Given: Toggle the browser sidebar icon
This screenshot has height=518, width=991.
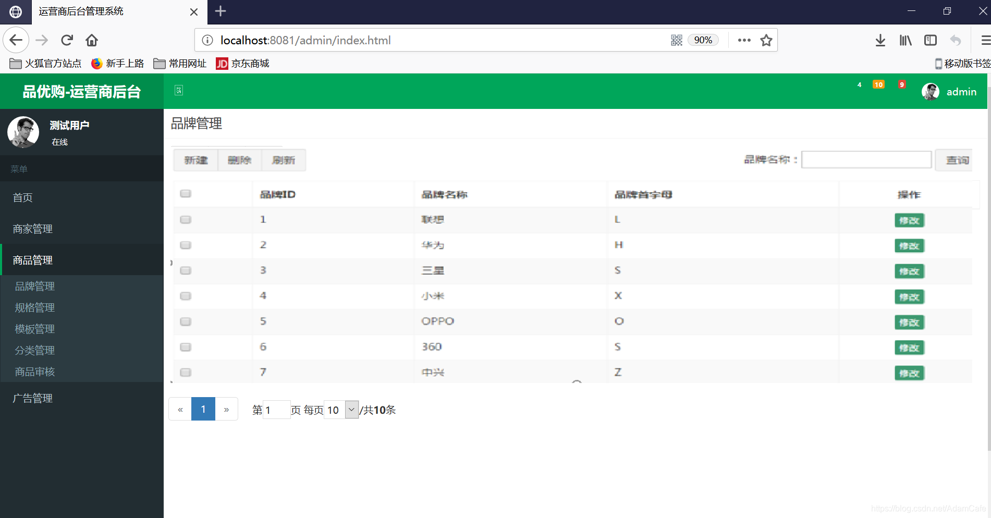Looking at the screenshot, I should point(931,40).
